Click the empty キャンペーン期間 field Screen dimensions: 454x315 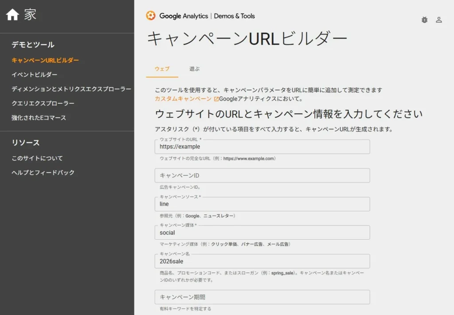click(262, 297)
